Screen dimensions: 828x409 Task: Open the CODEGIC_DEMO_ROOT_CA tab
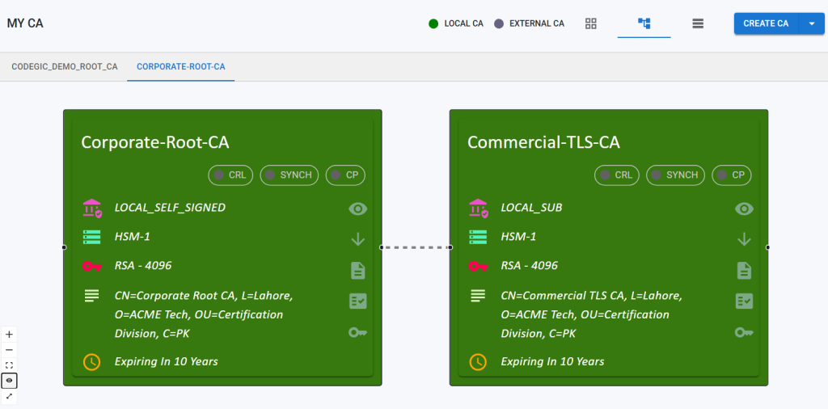[x=65, y=66]
